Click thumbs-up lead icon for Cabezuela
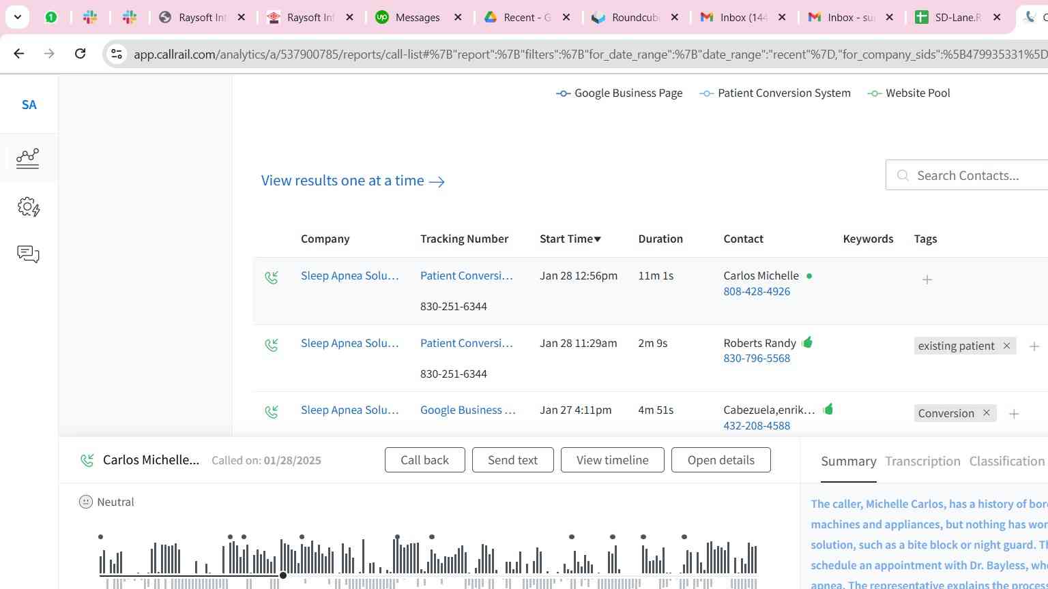 828,409
